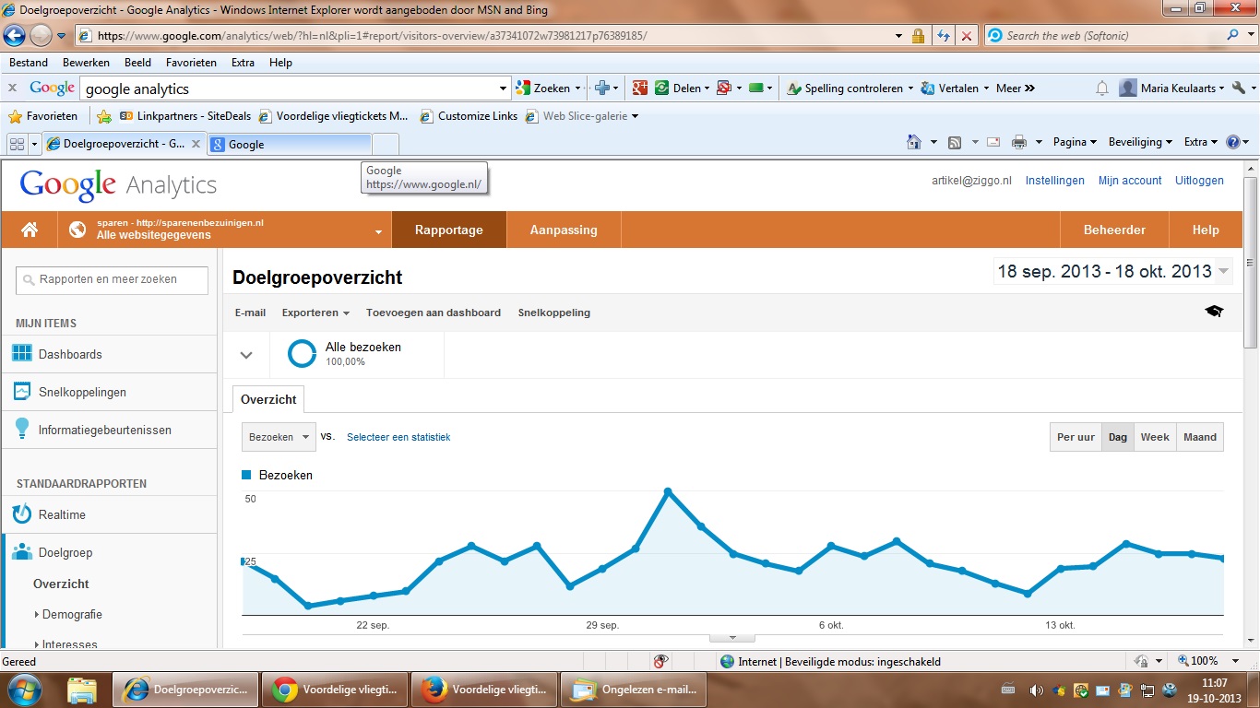
Task: Click the Google toolbar search field
Action: [x=289, y=88]
